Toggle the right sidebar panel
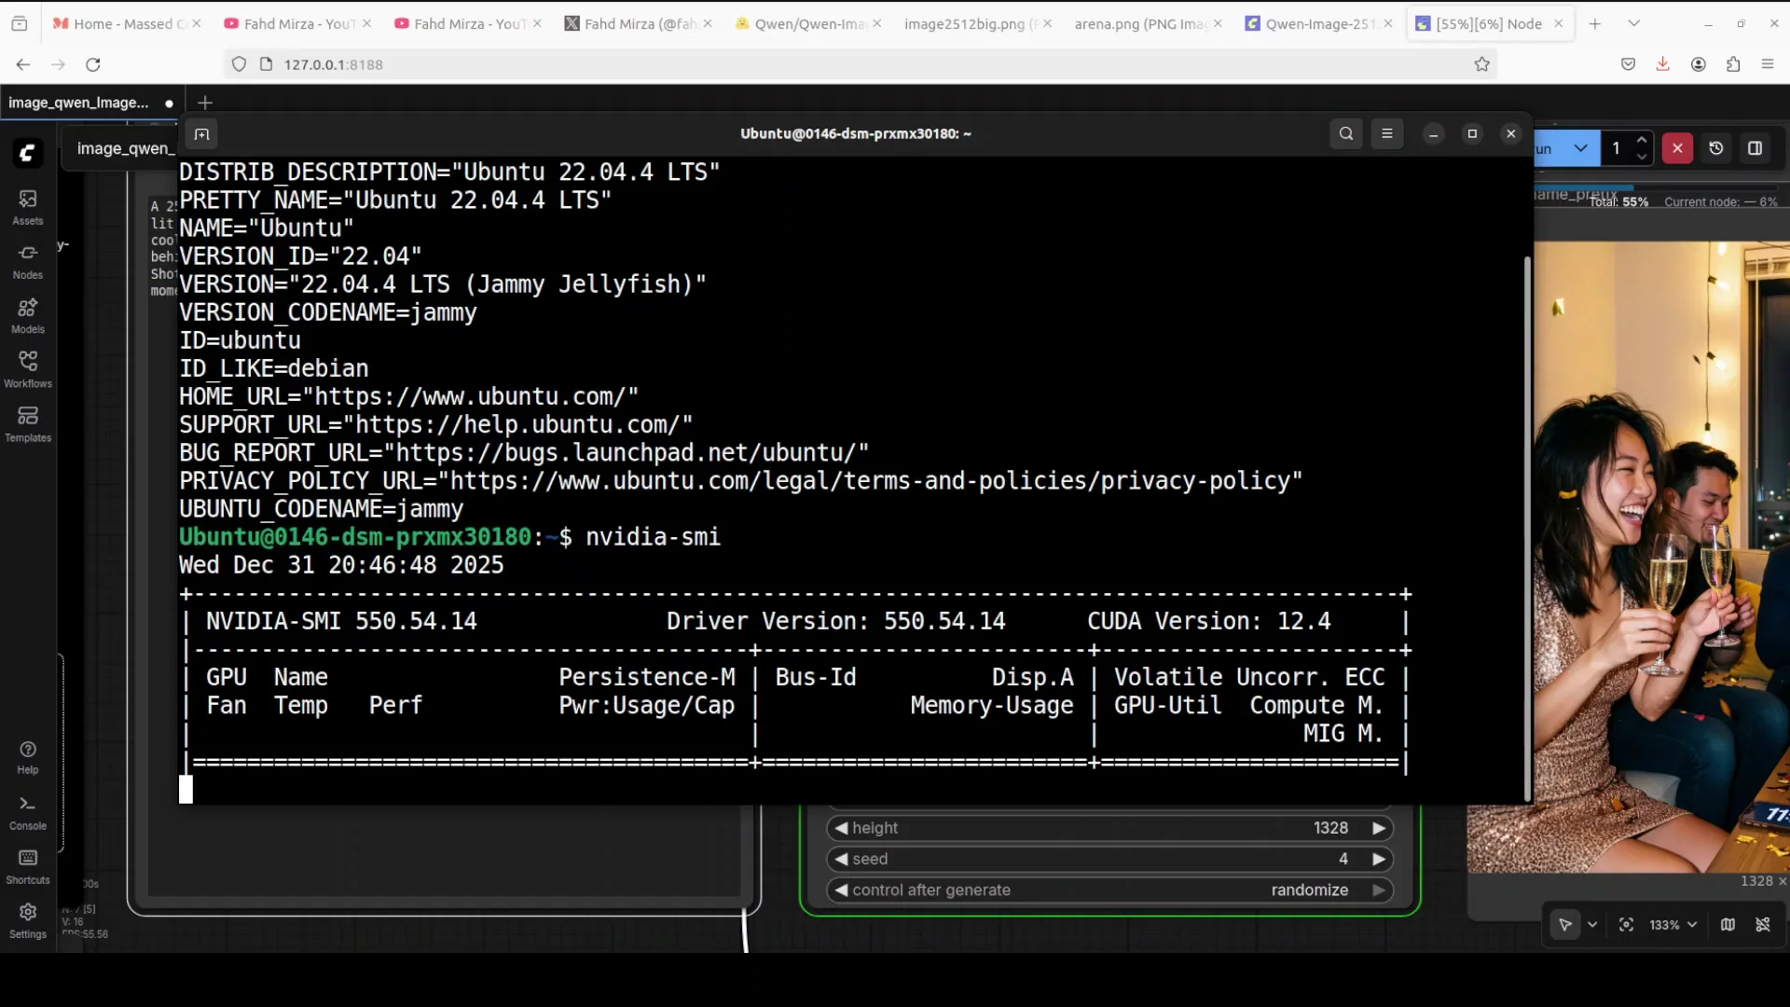This screenshot has width=1790, height=1007. tap(1756, 148)
